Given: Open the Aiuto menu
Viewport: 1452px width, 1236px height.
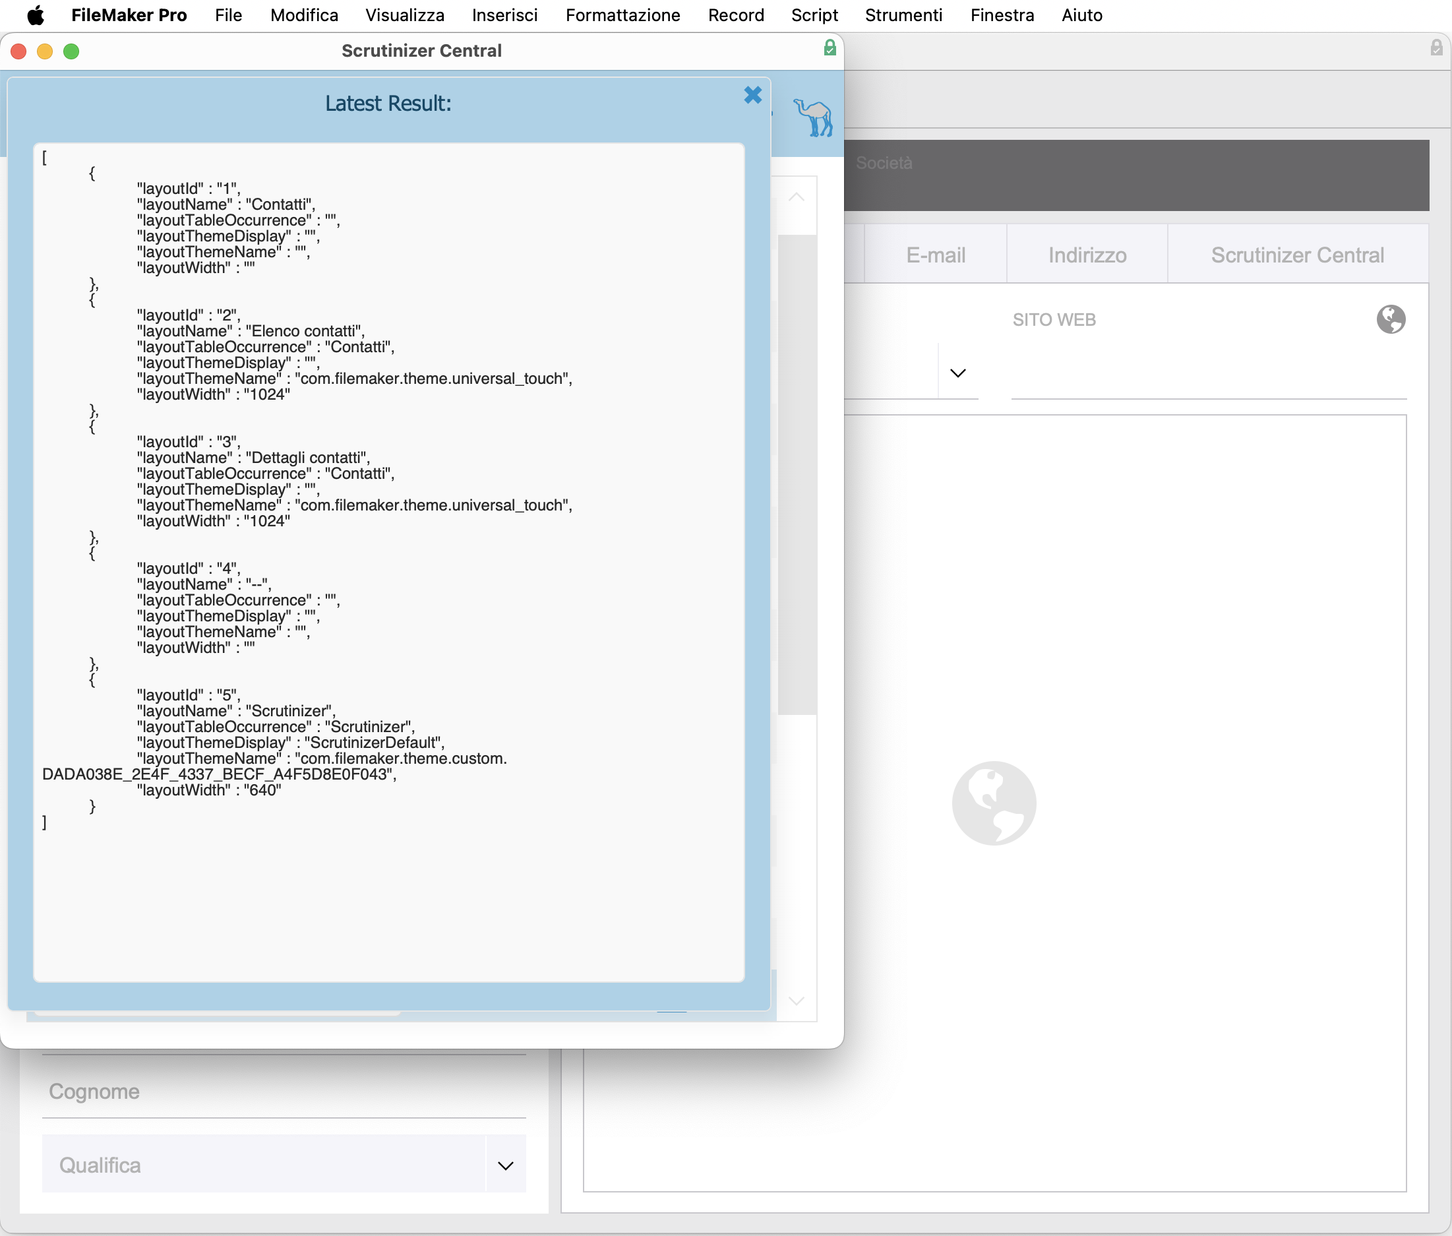Looking at the screenshot, I should pos(1081,15).
